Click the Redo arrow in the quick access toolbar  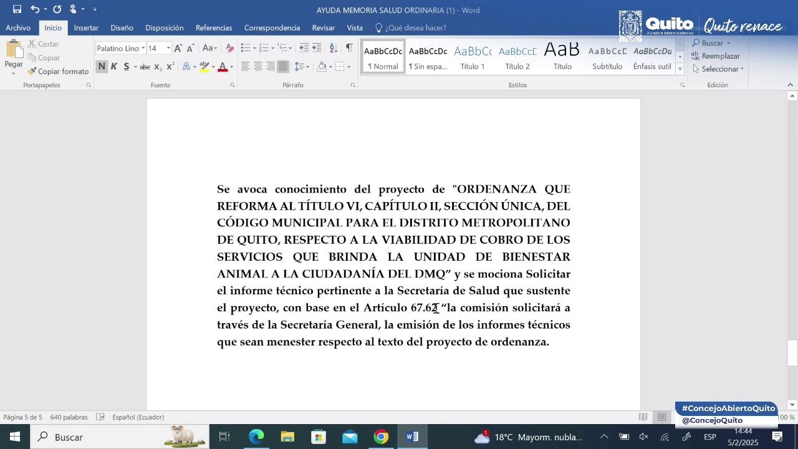point(57,9)
